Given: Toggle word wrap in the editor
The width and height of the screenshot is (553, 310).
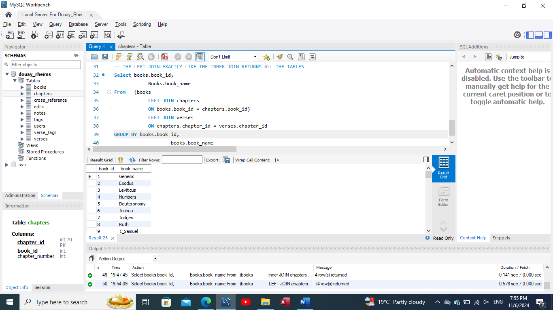Looking at the screenshot, I should point(312,57).
